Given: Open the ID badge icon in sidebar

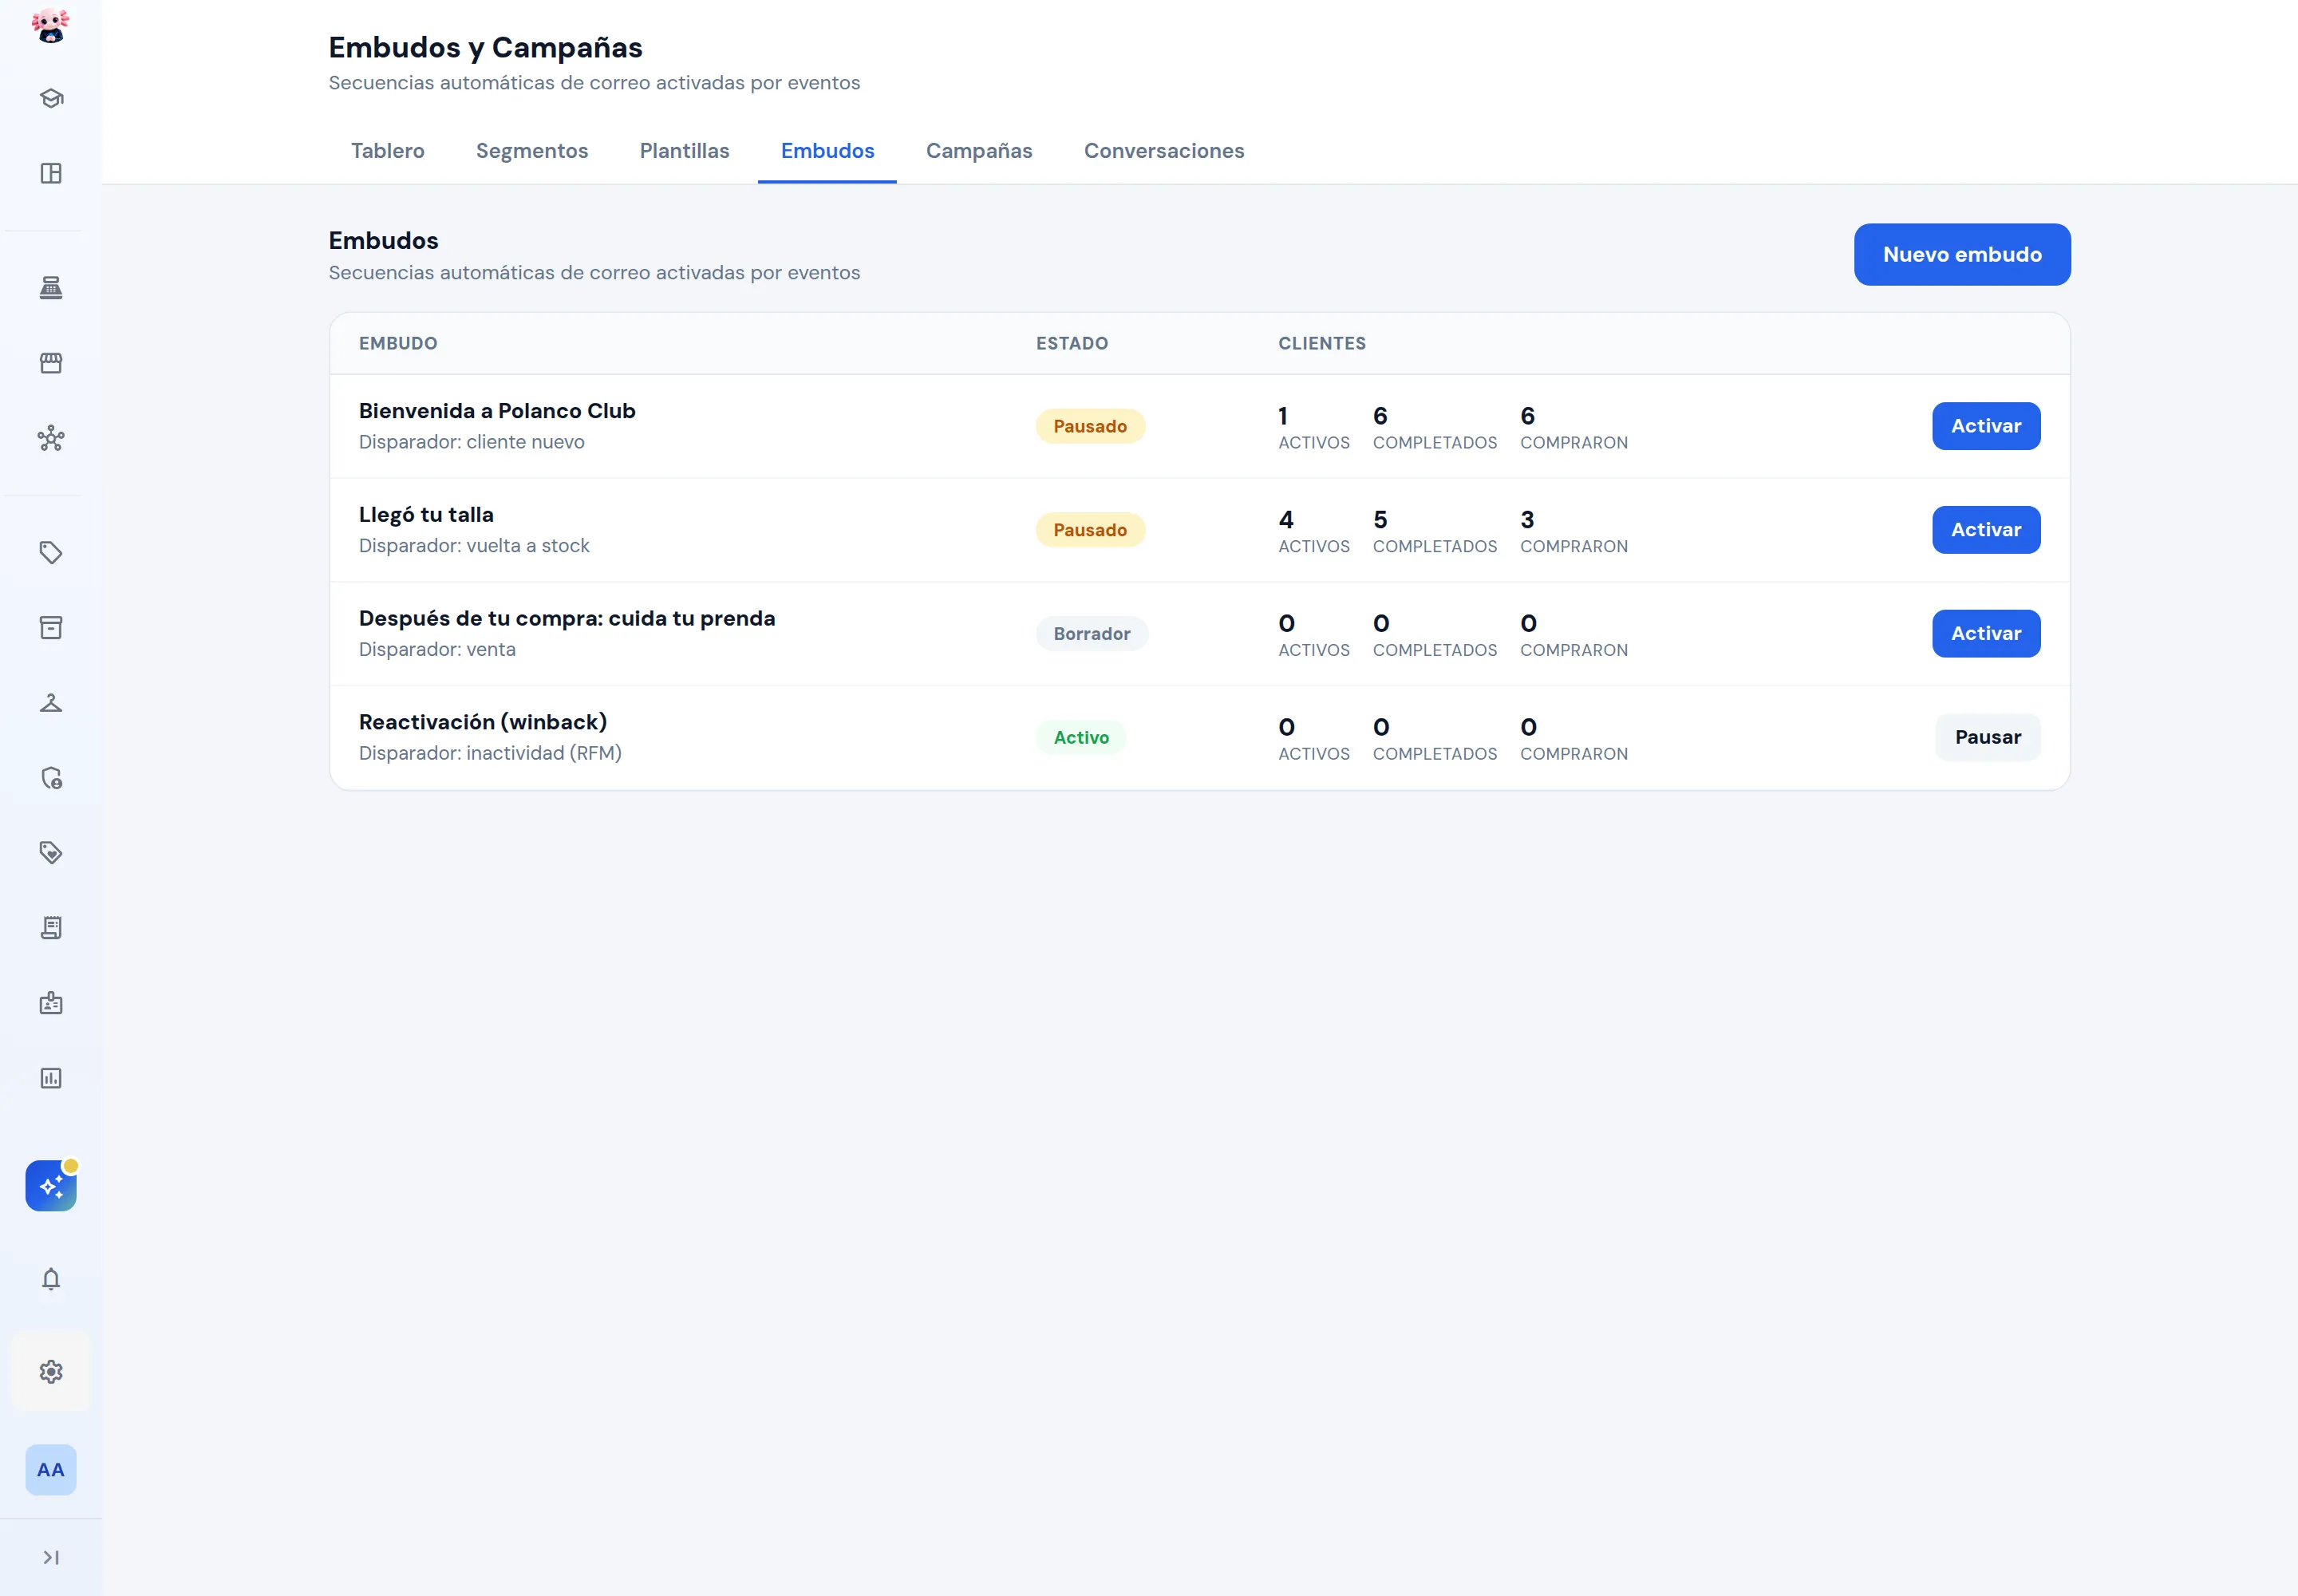Looking at the screenshot, I should 51,1003.
